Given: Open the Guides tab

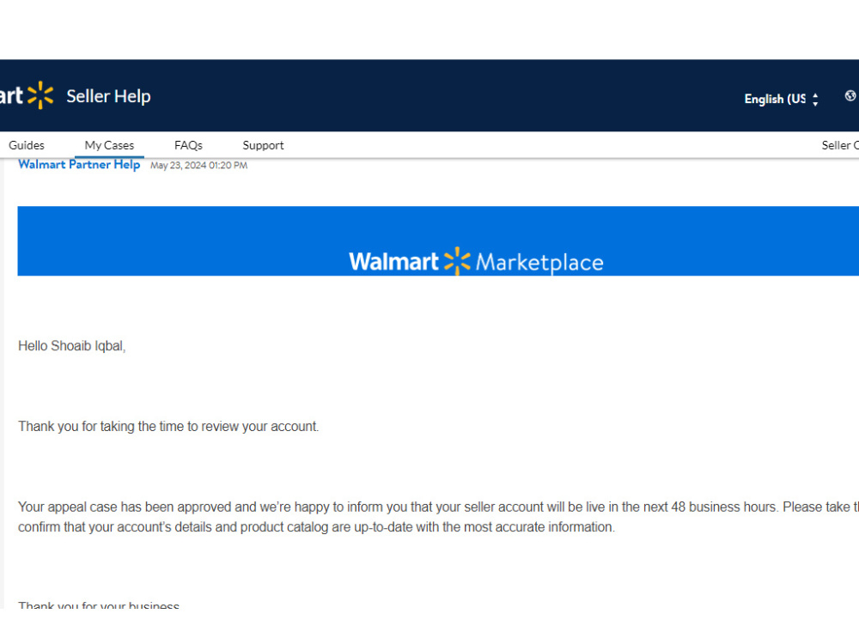Looking at the screenshot, I should tap(27, 145).
